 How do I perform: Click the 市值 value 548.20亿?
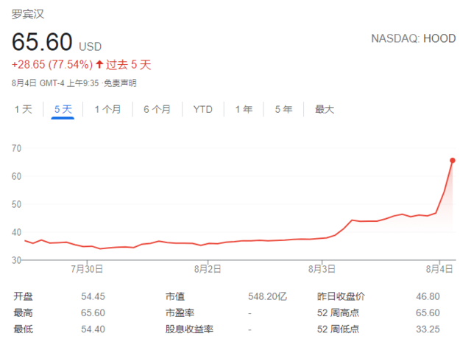(267, 296)
